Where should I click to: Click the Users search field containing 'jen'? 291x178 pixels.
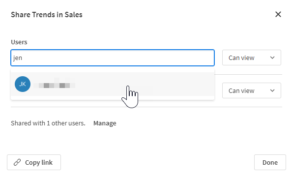coord(113,58)
